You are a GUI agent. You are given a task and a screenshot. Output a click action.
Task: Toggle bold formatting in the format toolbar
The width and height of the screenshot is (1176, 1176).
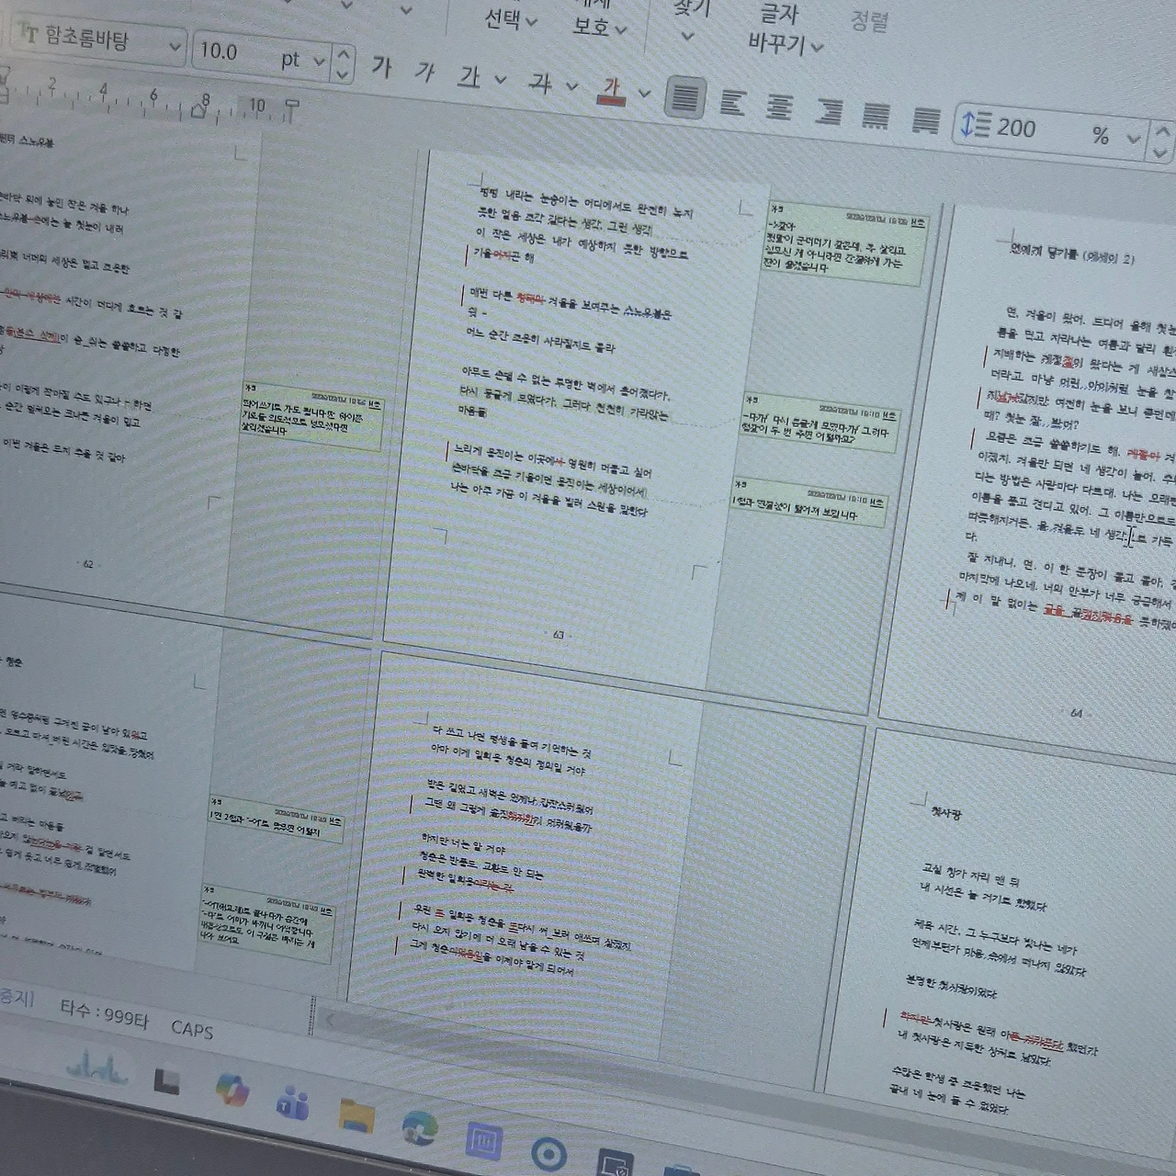pos(381,66)
